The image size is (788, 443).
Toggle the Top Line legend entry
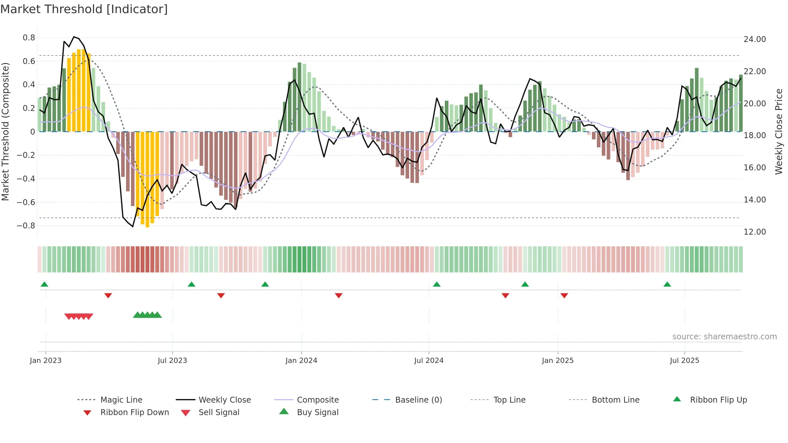(498, 400)
